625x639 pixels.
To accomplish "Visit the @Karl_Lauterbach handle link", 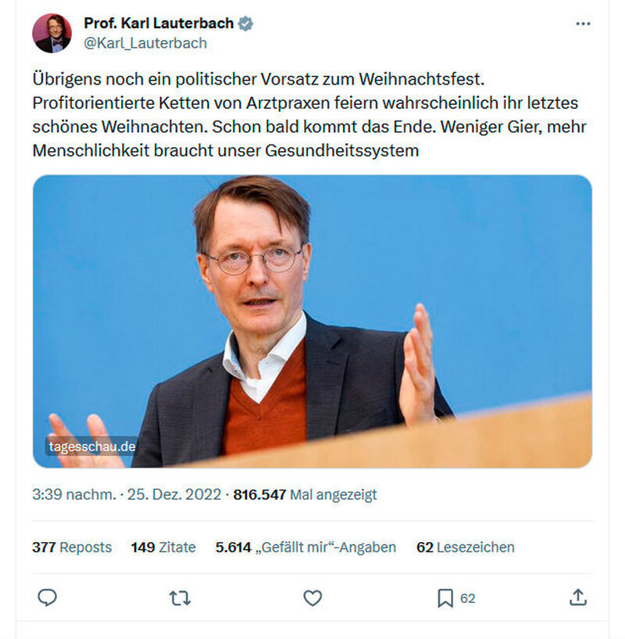I will point(145,43).
